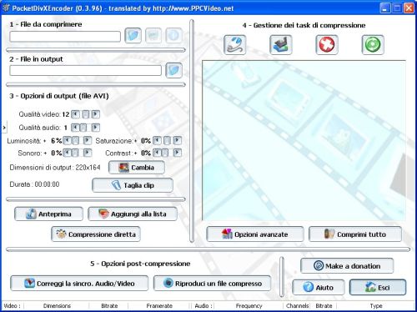417x312 pixels.
Task: Click the green refresh task icon
Action: tap(373, 44)
